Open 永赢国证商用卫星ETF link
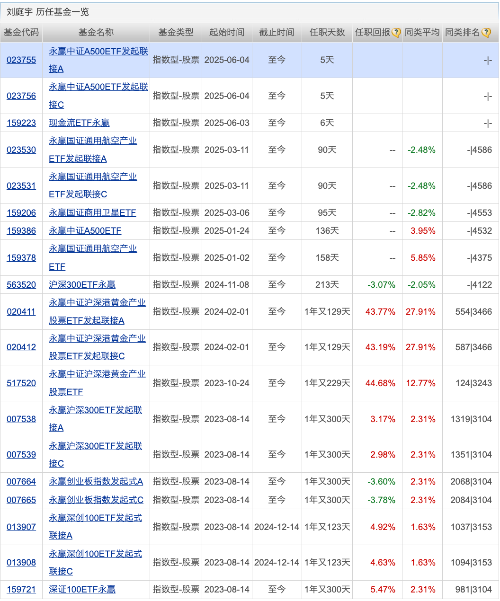The height and width of the screenshot is (601, 500). pyautogui.click(x=92, y=213)
